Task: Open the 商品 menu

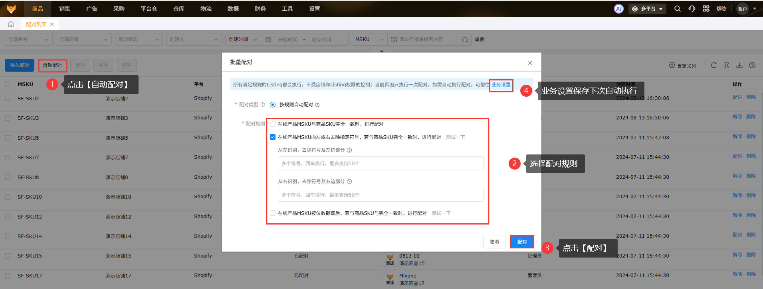Action: 38,8
